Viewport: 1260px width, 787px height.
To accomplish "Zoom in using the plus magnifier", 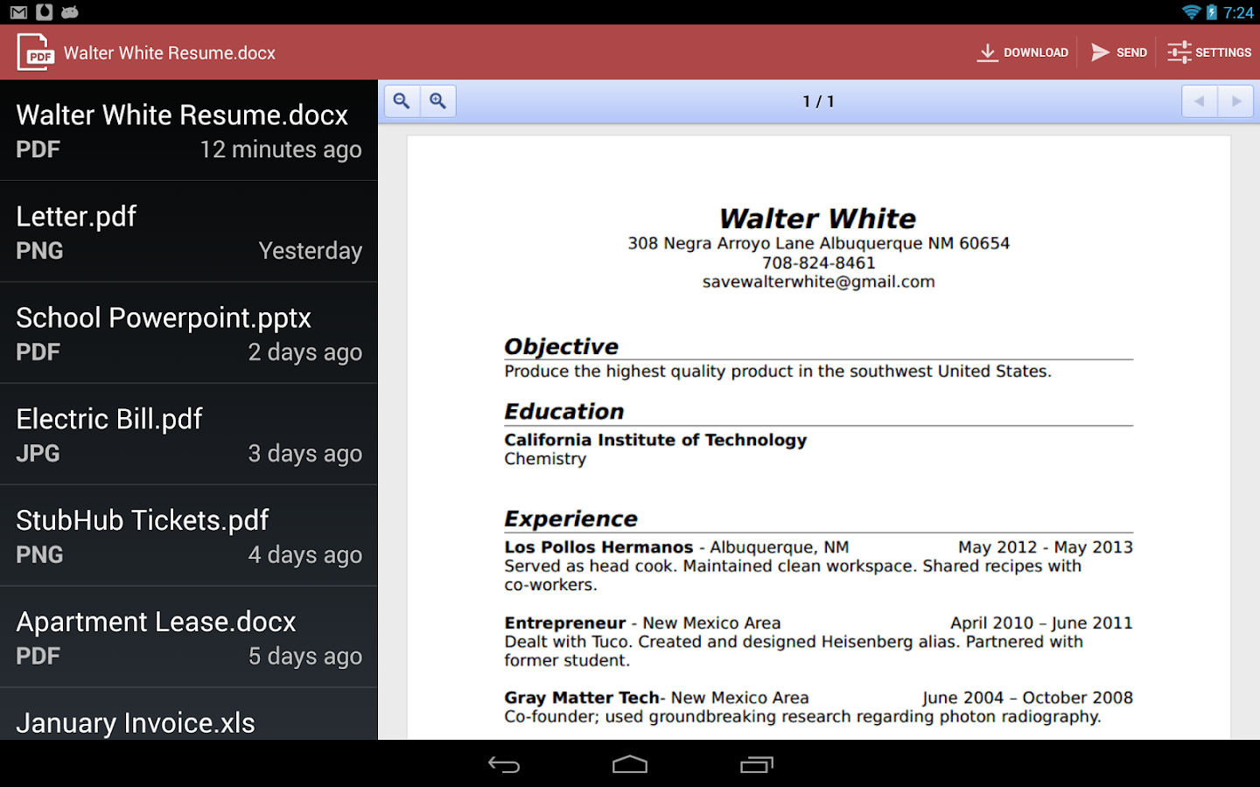I will click(438, 101).
